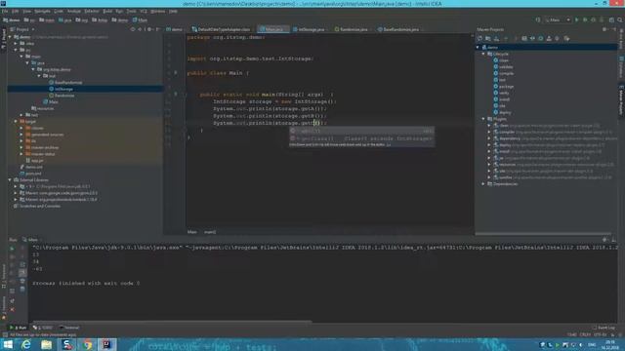Pick the first get suggestion in the completion popup

coord(361,131)
